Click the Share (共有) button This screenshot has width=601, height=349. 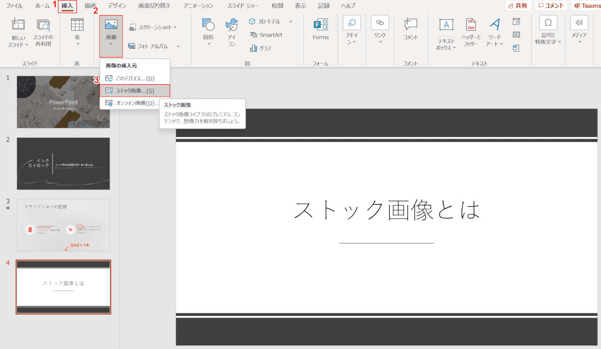518,6
